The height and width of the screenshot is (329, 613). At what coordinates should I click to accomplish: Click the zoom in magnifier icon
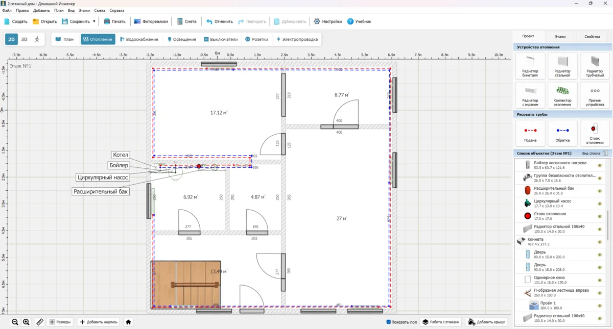tap(26, 322)
